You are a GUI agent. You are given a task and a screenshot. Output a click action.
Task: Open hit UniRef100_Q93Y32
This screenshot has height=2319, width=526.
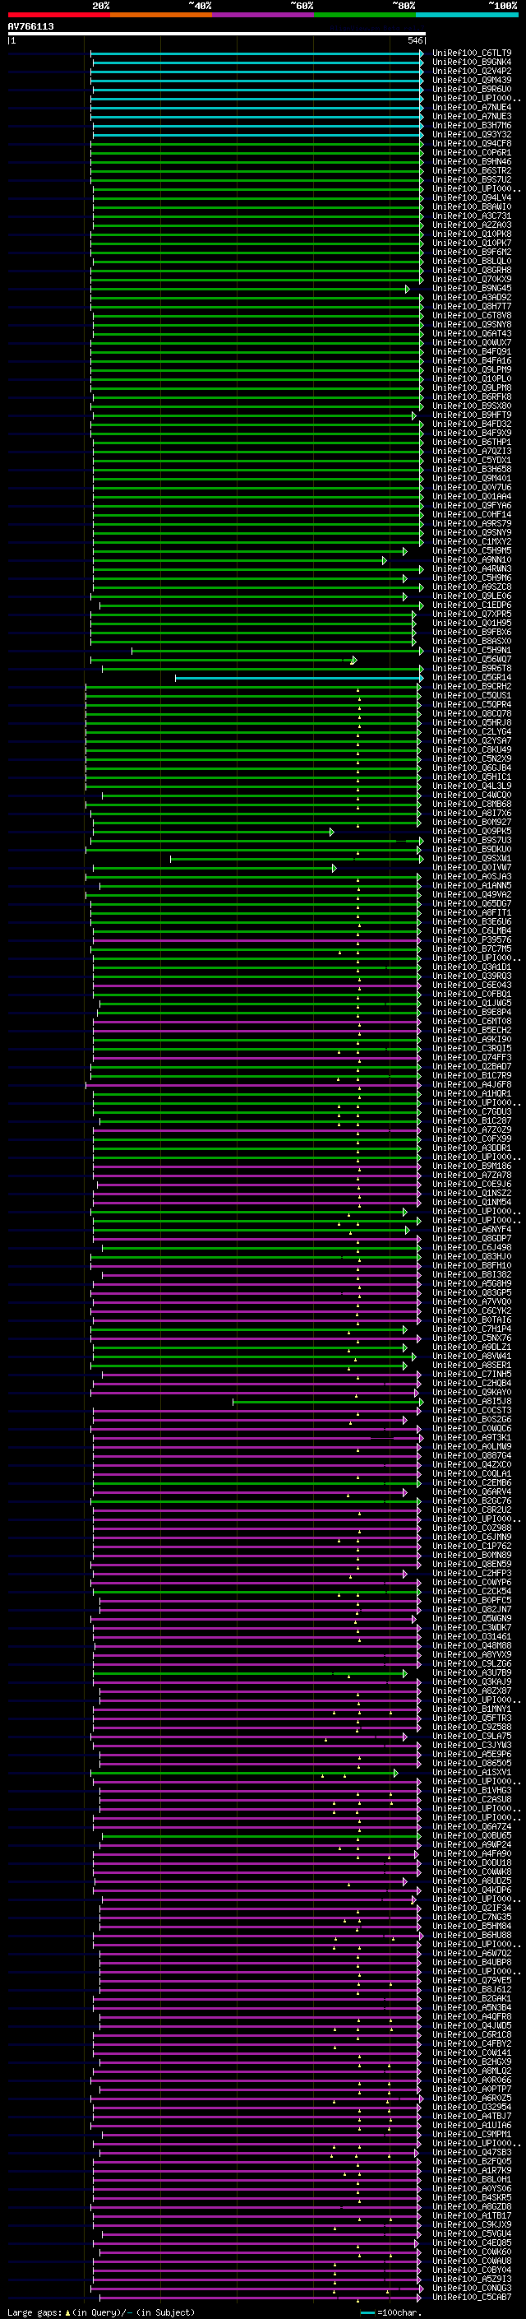[x=471, y=134]
